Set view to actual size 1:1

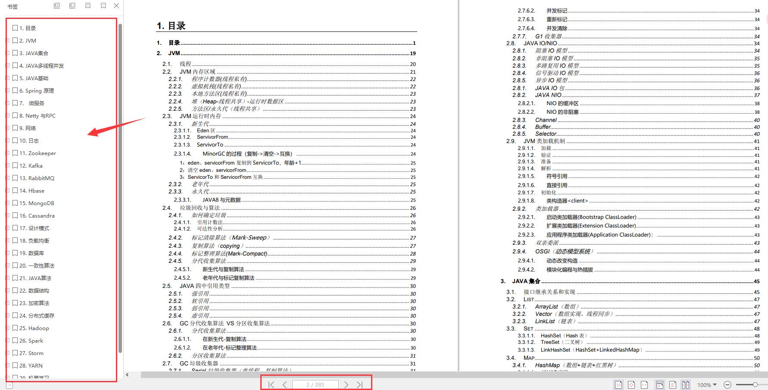coord(618,385)
